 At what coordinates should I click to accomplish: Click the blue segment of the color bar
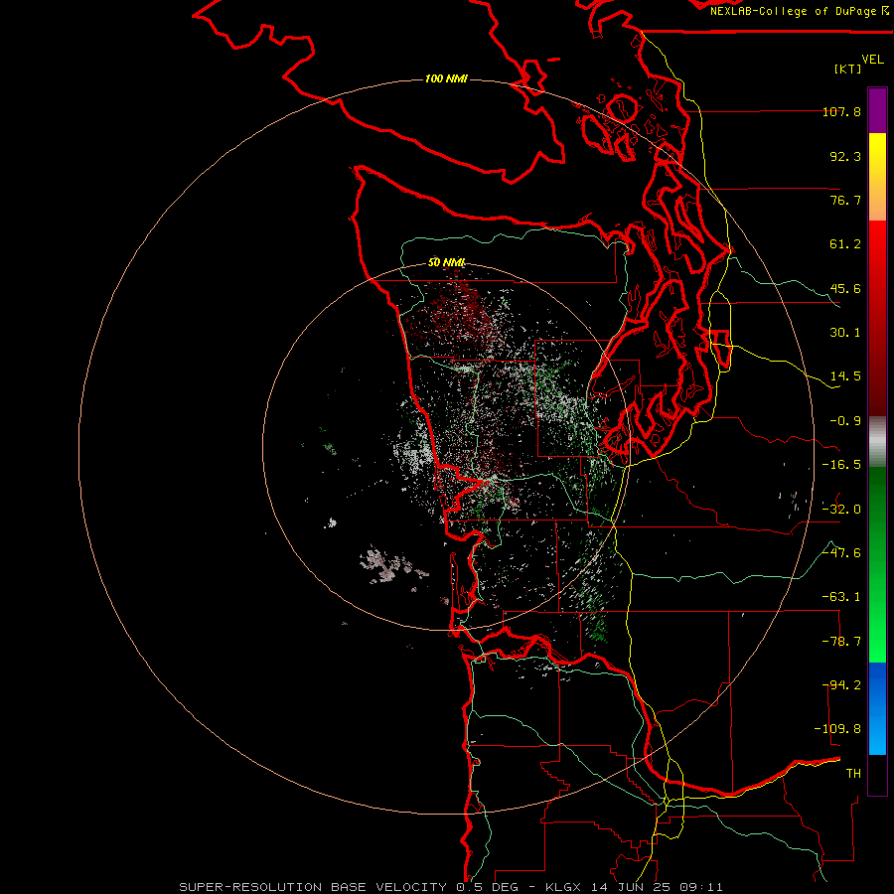click(x=877, y=708)
